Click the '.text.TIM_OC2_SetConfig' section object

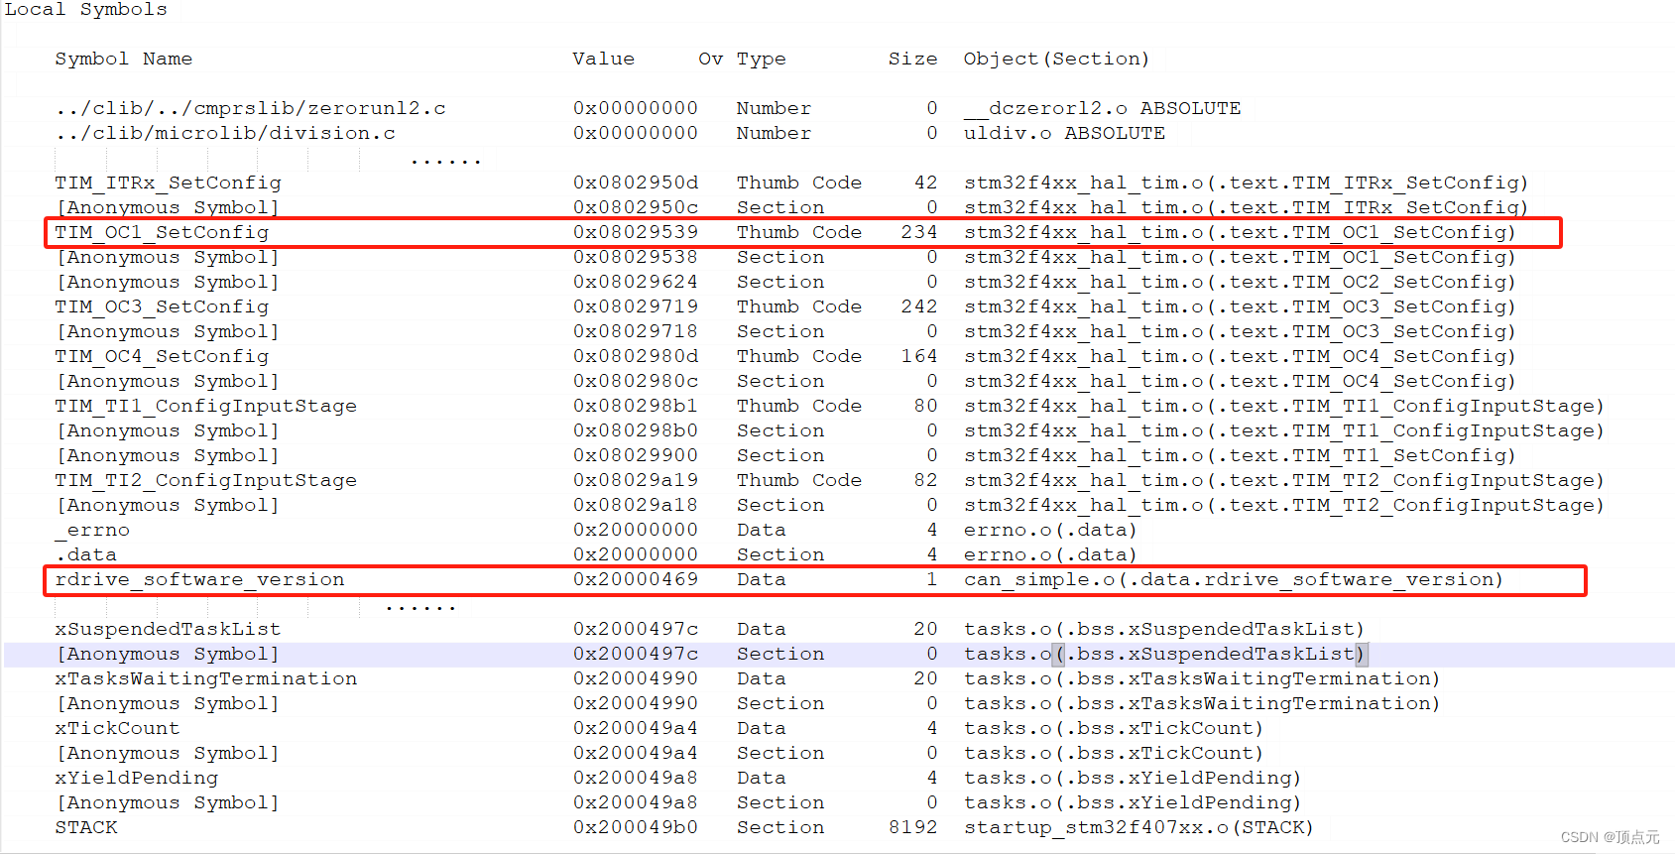1240,282
